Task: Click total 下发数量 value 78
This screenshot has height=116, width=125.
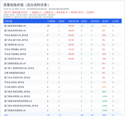Action: coord(48,115)
